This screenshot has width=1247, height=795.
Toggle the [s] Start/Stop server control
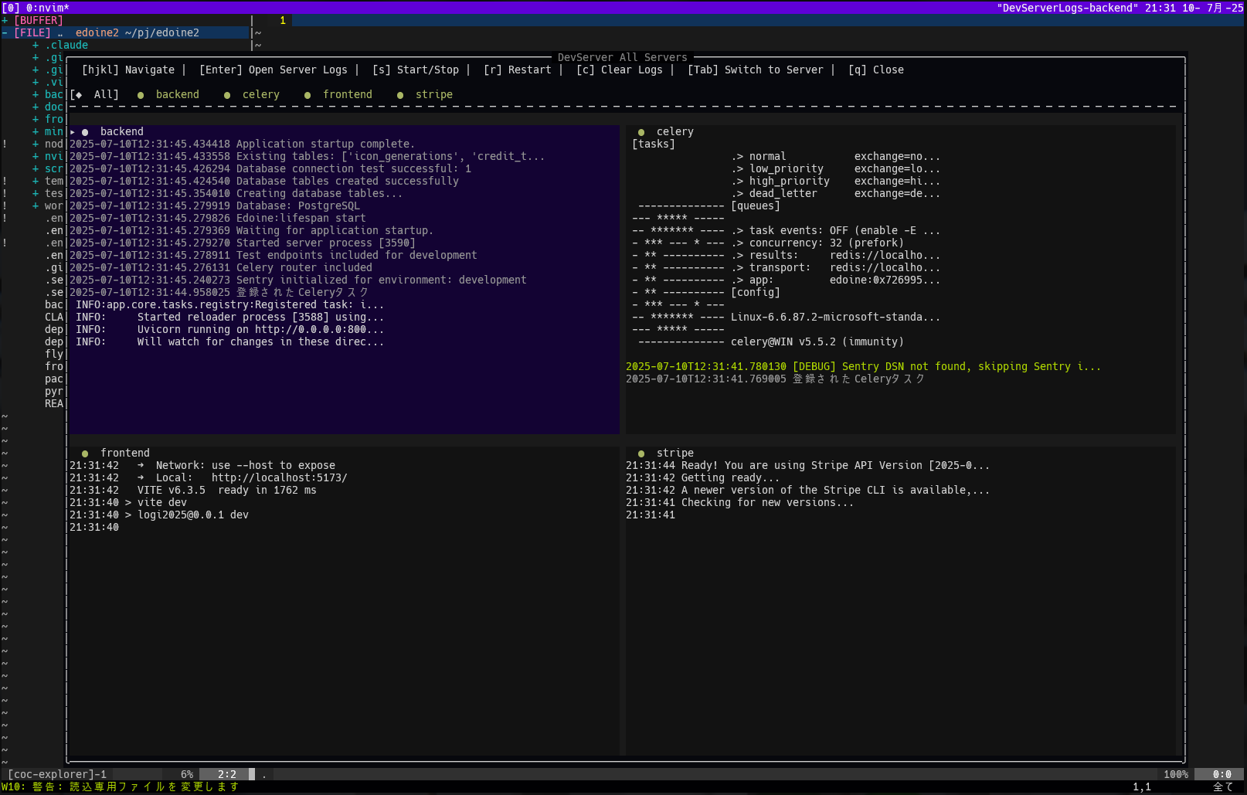pyautogui.click(x=415, y=70)
